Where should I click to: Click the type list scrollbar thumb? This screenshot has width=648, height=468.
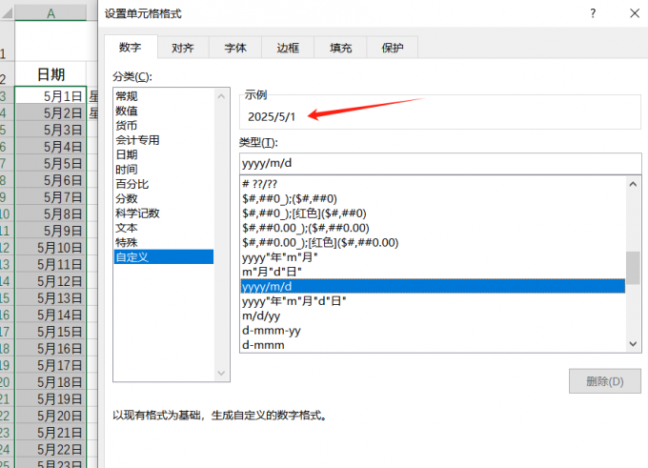pos(633,268)
